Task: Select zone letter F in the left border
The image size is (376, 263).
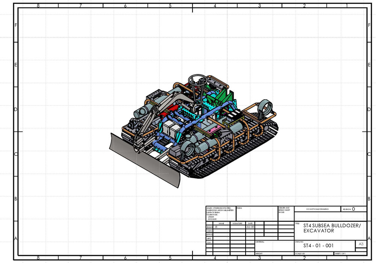Action: (16, 25)
